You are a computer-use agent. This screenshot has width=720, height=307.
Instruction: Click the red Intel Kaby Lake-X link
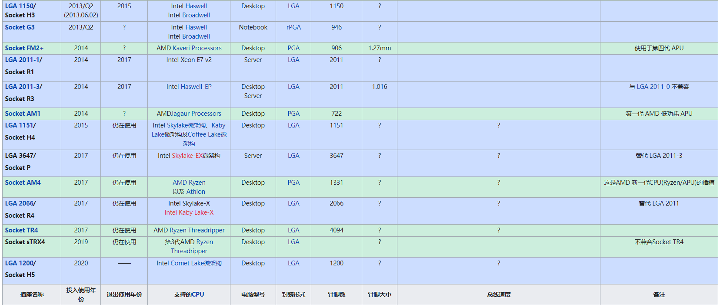pos(189,212)
